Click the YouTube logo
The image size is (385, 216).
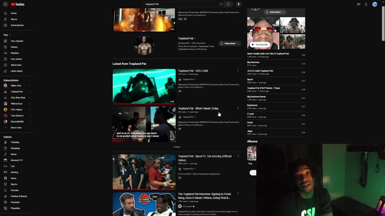click(x=17, y=4)
